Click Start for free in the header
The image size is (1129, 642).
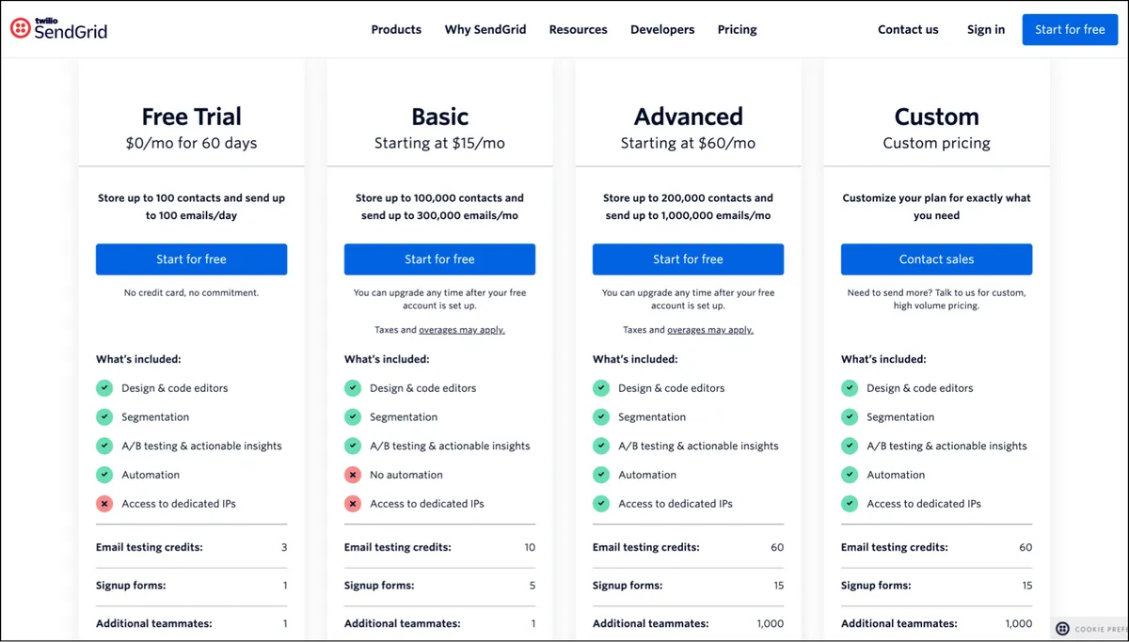[x=1070, y=29]
